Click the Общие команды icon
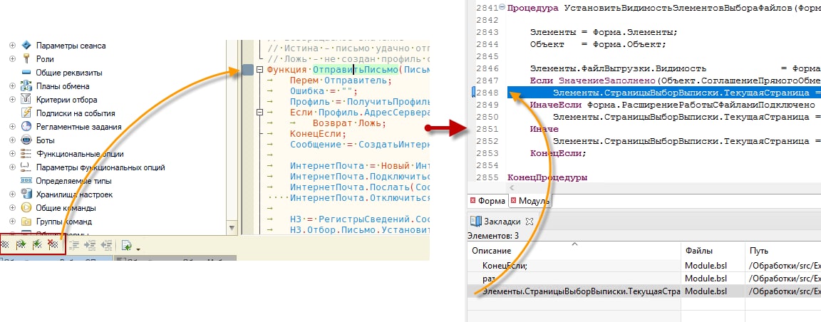 26,208
